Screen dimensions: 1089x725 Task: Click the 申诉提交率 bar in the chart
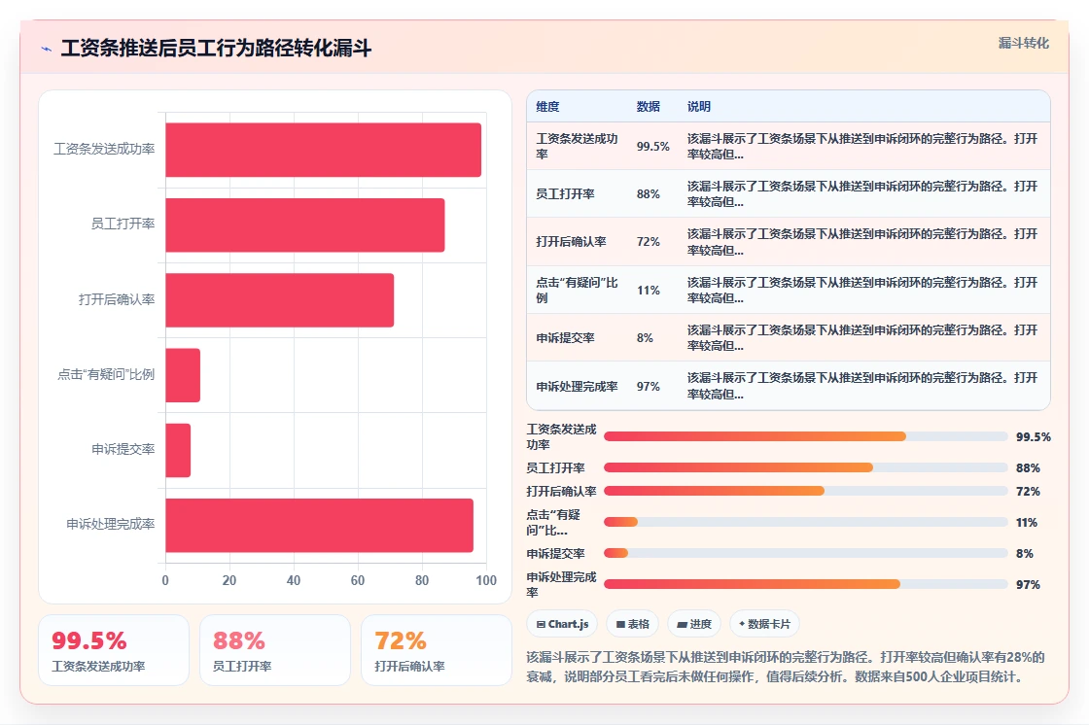pos(178,450)
